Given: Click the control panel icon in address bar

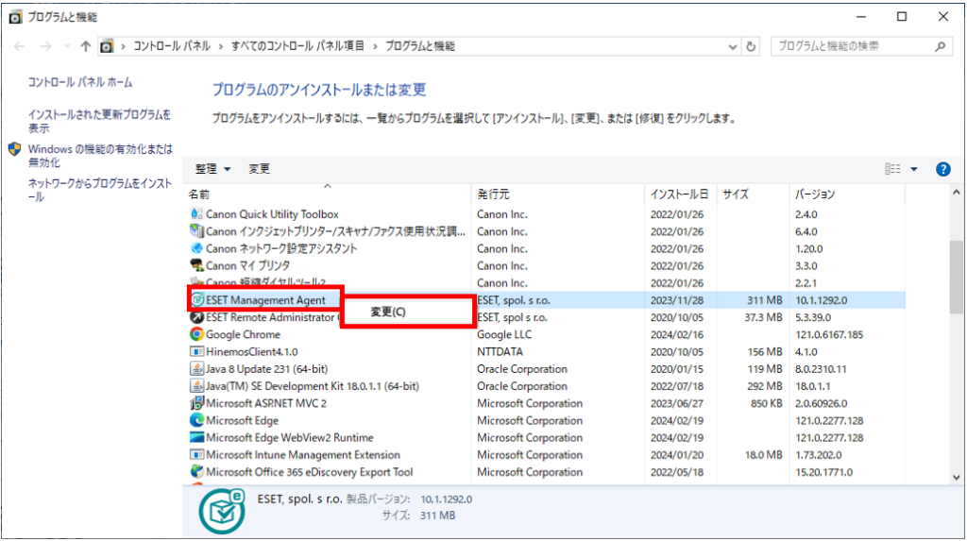Looking at the screenshot, I should click(107, 46).
